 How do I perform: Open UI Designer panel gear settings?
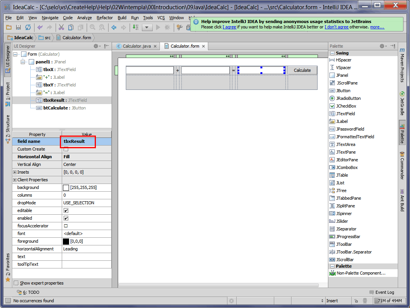[x=97, y=46]
